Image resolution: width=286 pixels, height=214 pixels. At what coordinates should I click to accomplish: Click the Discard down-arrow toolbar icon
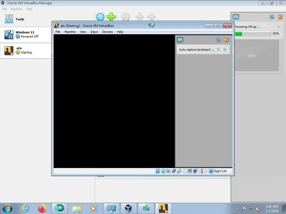click(x=140, y=17)
